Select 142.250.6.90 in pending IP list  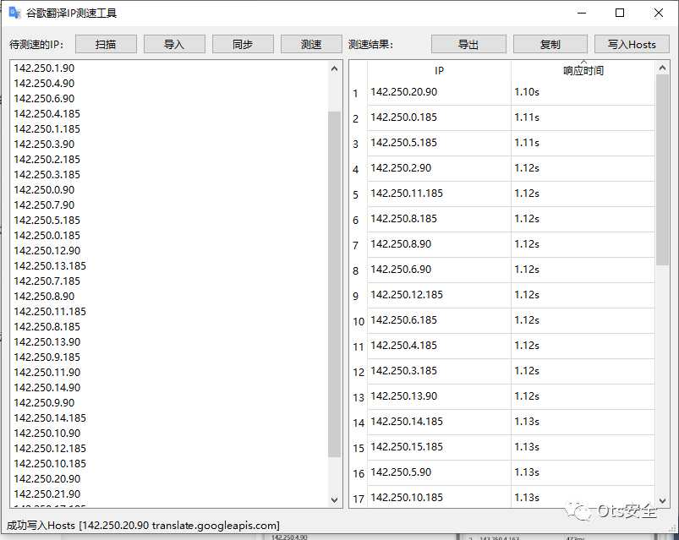pos(44,99)
